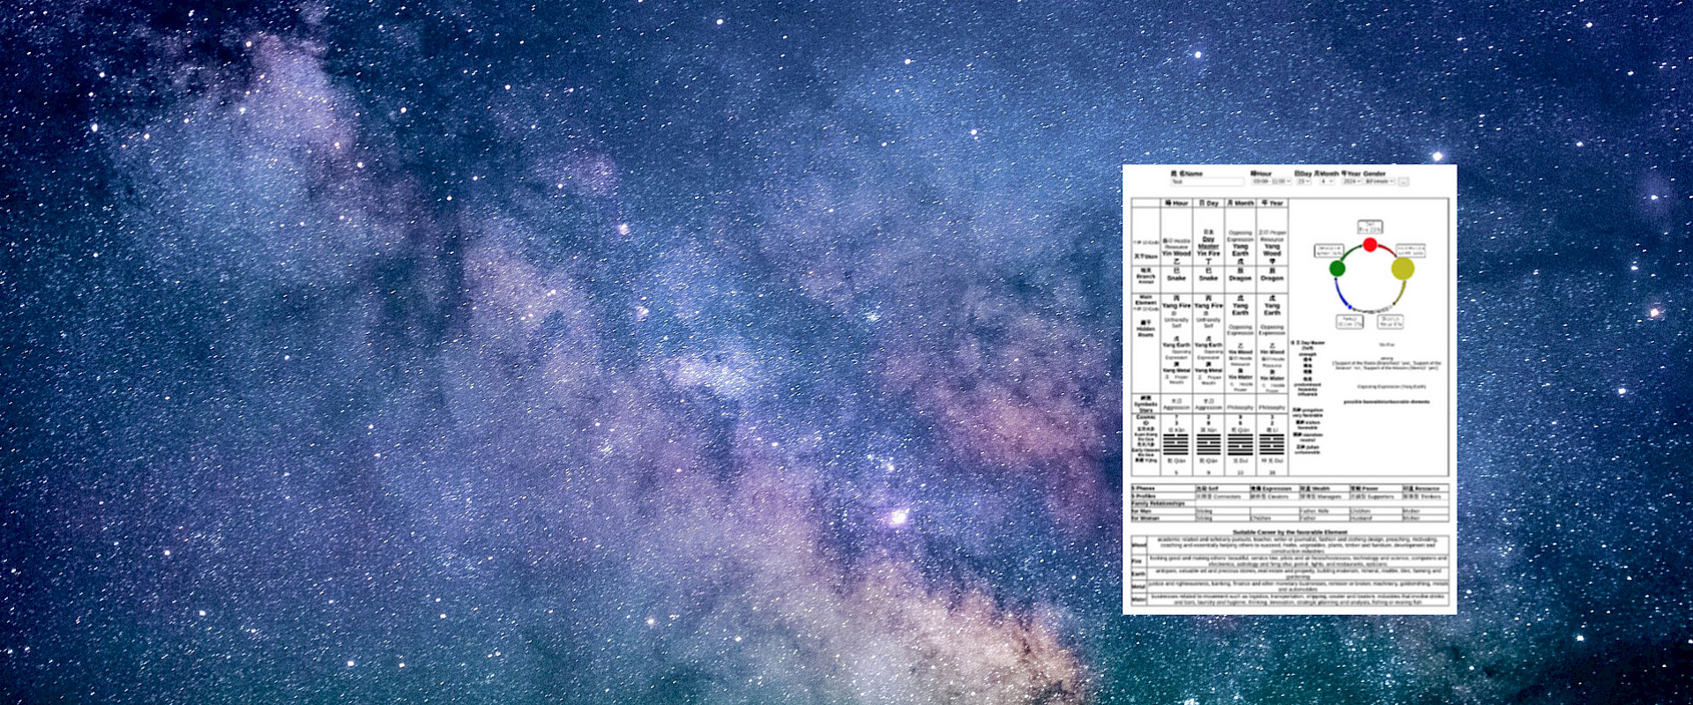Click the yellow Earth element circle
This screenshot has width=1693, height=705.
1402,268
